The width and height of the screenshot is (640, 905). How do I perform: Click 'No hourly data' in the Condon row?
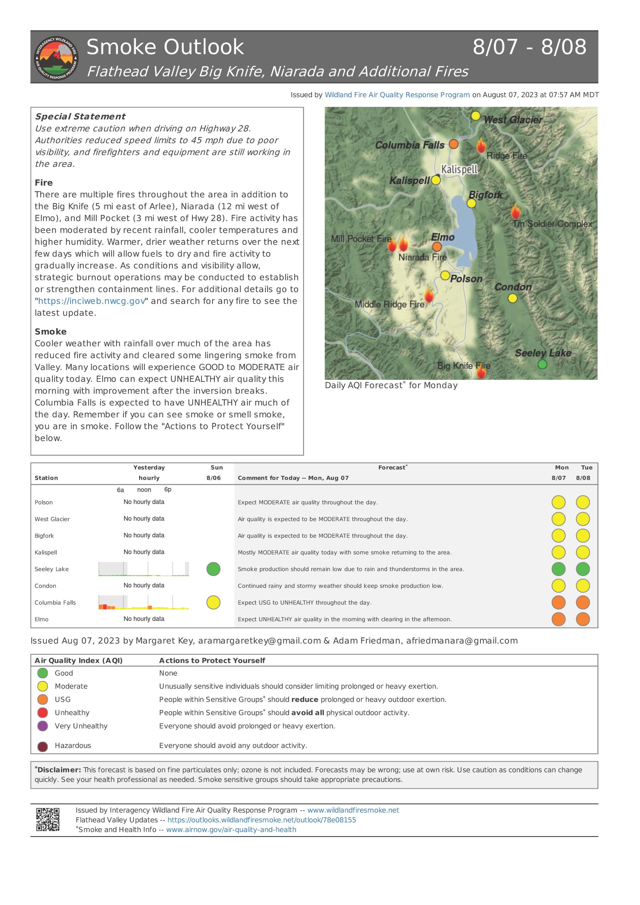click(x=144, y=585)
